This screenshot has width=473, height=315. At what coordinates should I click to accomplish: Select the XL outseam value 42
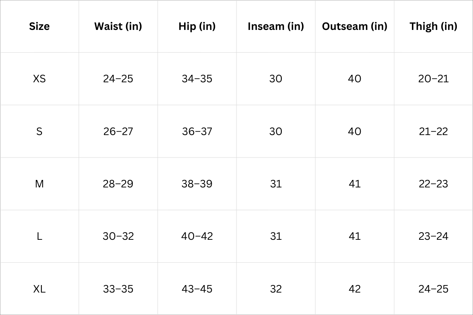[355, 289]
